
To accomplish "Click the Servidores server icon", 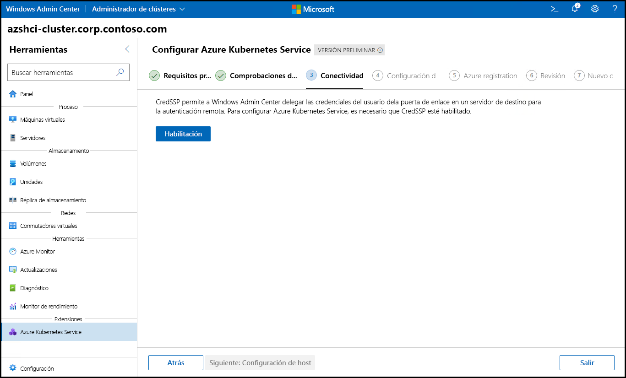I will [x=13, y=138].
